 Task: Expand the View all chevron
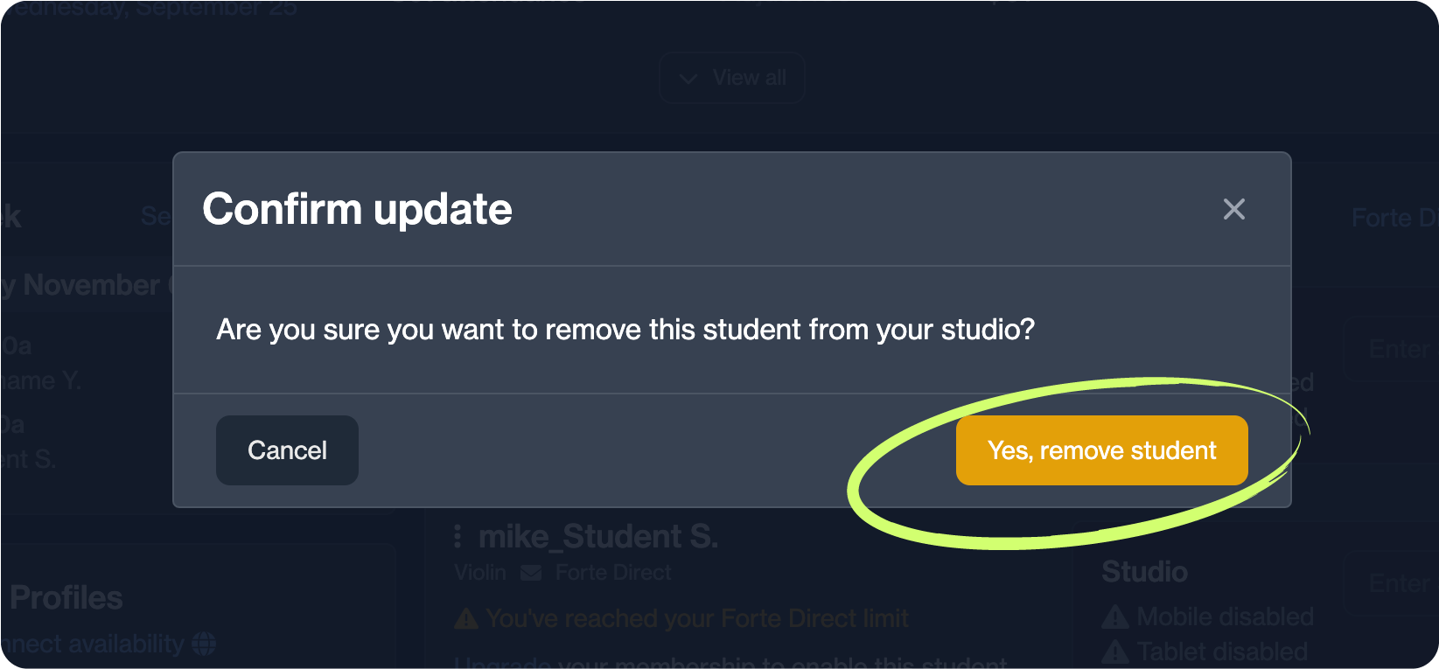coord(689,79)
